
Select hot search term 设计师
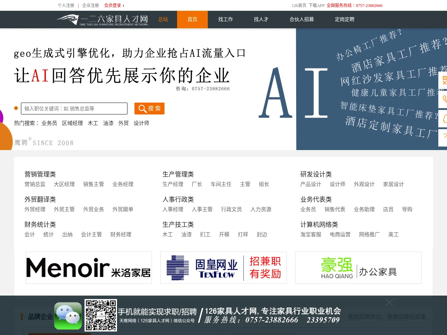tap(141, 123)
